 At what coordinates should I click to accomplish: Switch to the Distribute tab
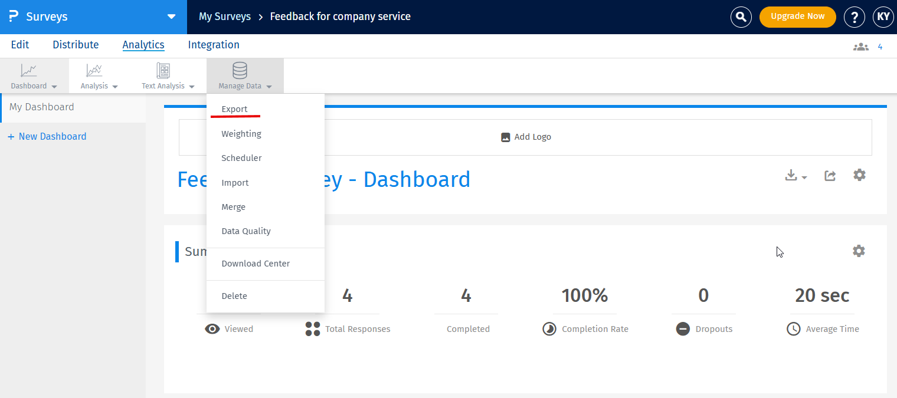(x=76, y=45)
